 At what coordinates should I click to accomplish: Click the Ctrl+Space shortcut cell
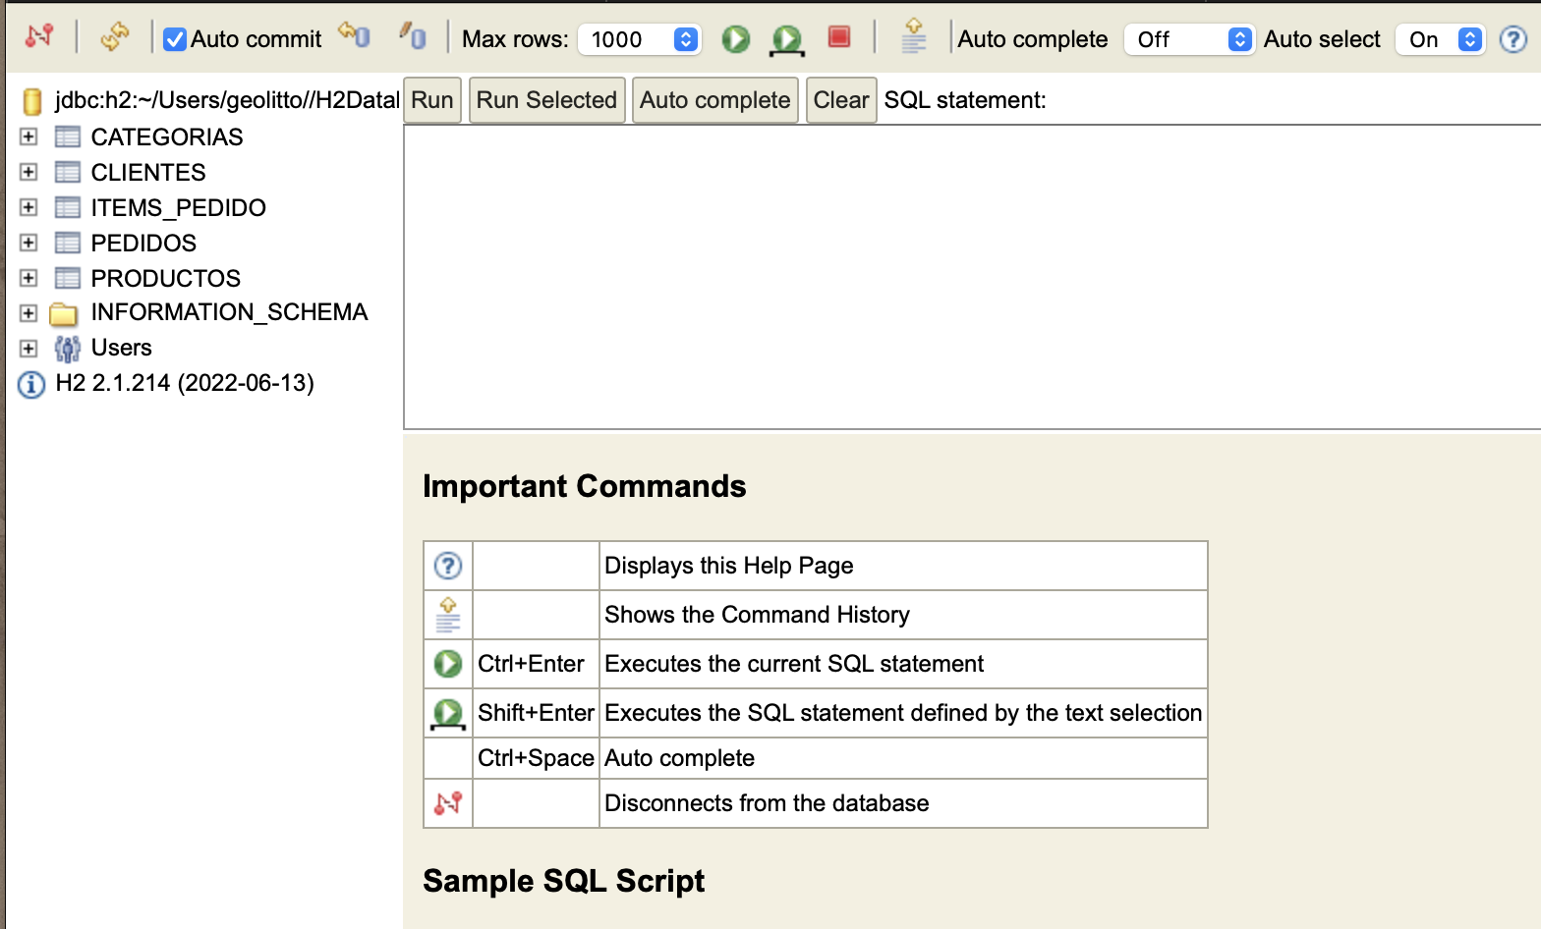coord(536,758)
